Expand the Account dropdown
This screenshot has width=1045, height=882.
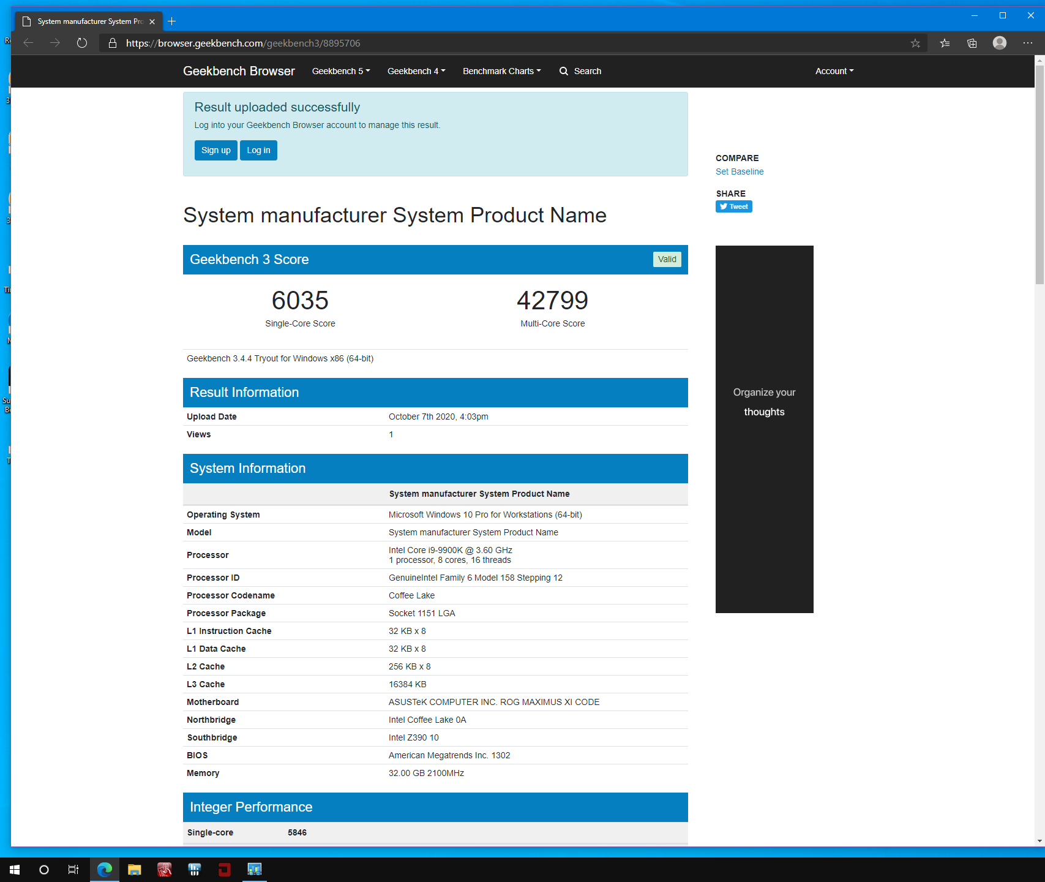pyautogui.click(x=834, y=71)
